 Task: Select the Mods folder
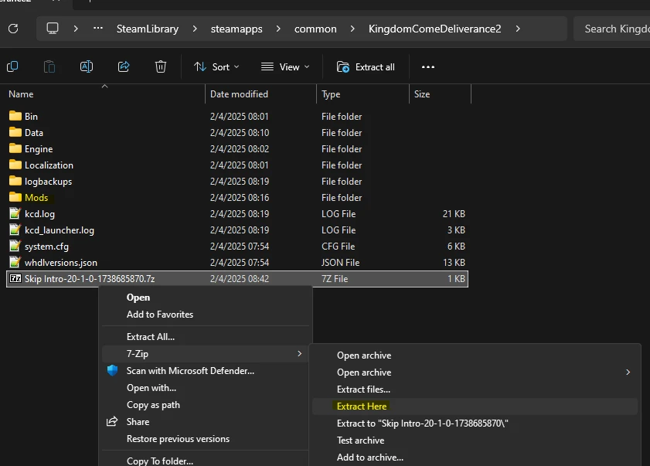click(x=36, y=198)
